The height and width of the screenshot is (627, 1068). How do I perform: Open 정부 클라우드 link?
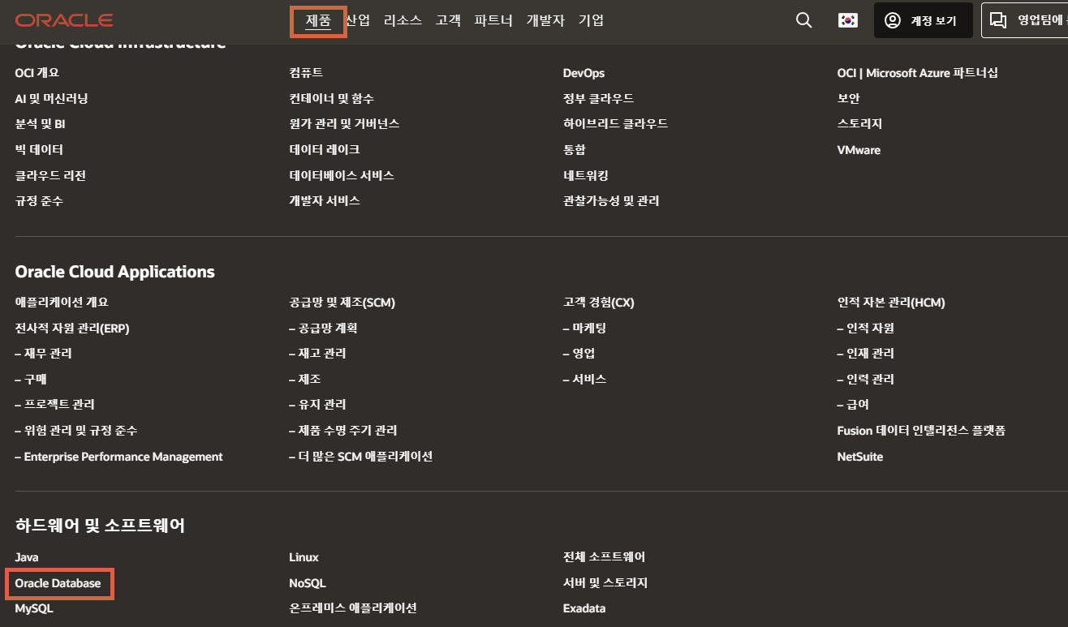coord(598,98)
